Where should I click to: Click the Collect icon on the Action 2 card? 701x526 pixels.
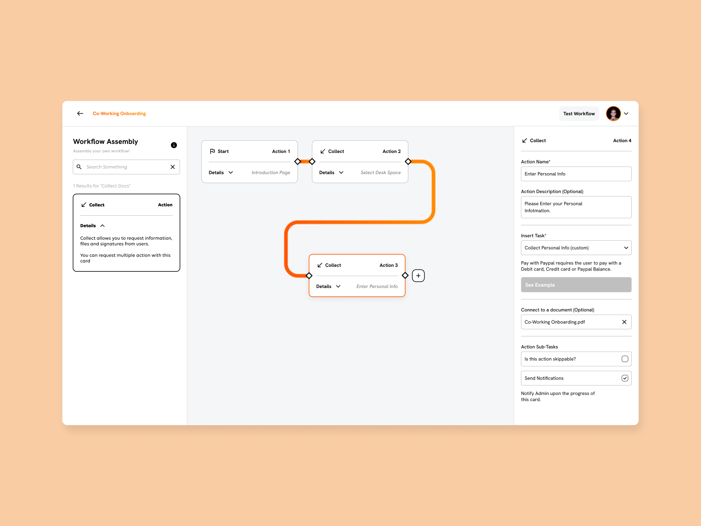[x=323, y=151]
